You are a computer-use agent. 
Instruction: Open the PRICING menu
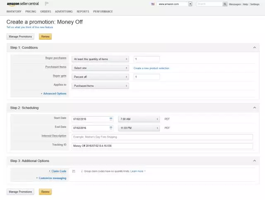31,12
